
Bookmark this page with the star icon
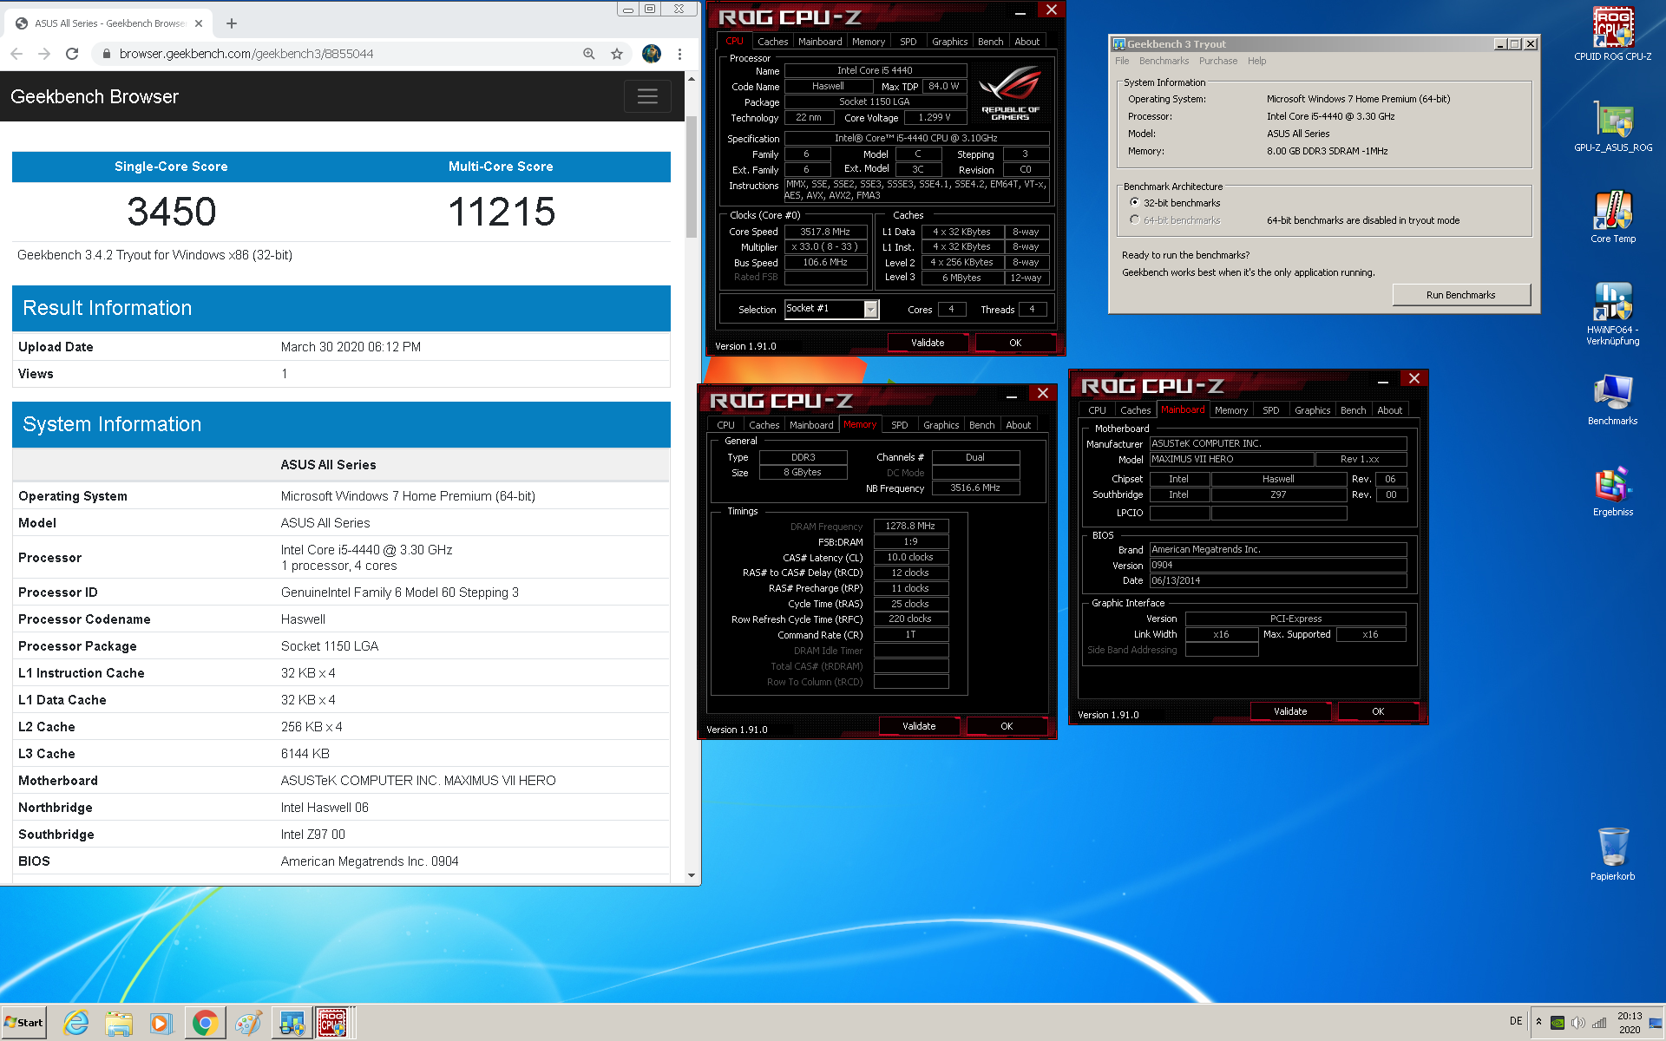click(x=617, y=54)
